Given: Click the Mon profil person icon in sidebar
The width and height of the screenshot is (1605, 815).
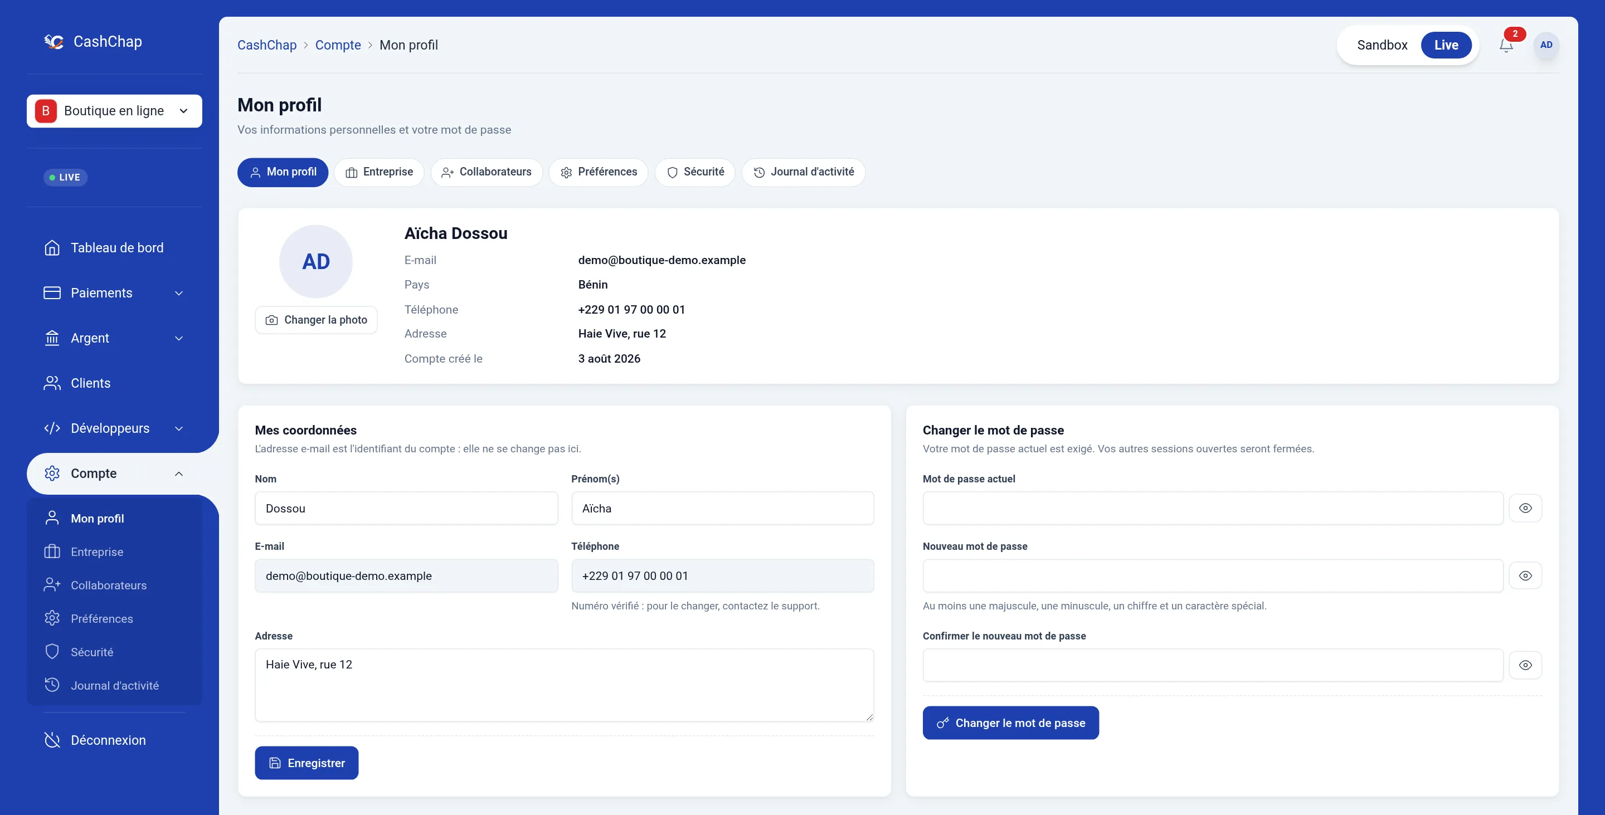Looking at the screenshot, I should (x=52, y=518).
